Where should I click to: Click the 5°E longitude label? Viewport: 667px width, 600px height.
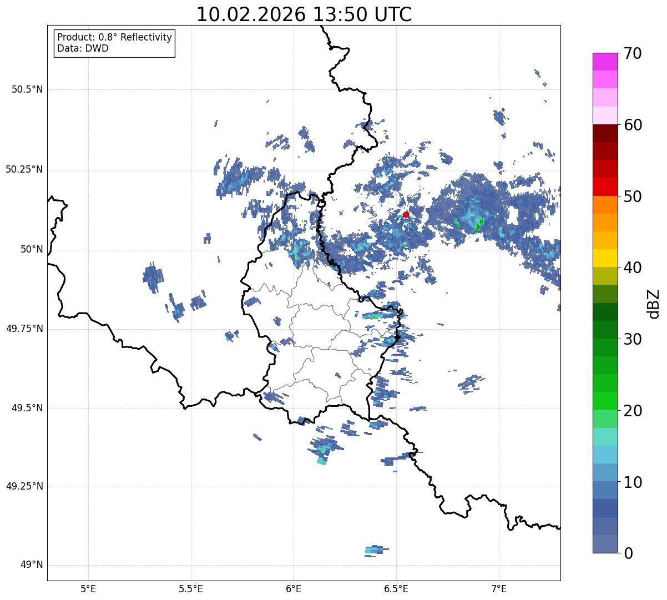point(88,588)
